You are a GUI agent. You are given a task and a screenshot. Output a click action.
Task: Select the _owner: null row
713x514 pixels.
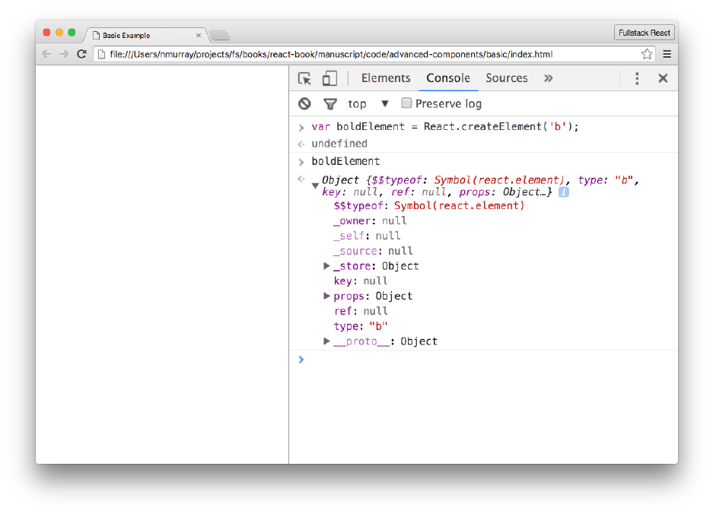[x=370, y=221]
